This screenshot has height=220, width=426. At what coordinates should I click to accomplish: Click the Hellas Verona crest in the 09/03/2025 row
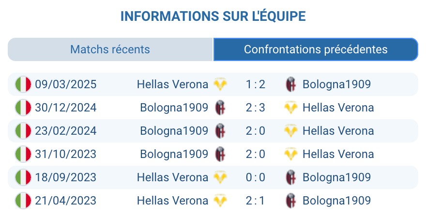point(220,84)
